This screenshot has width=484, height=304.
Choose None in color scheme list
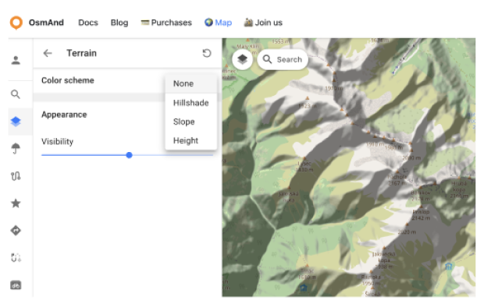point(191,83)
